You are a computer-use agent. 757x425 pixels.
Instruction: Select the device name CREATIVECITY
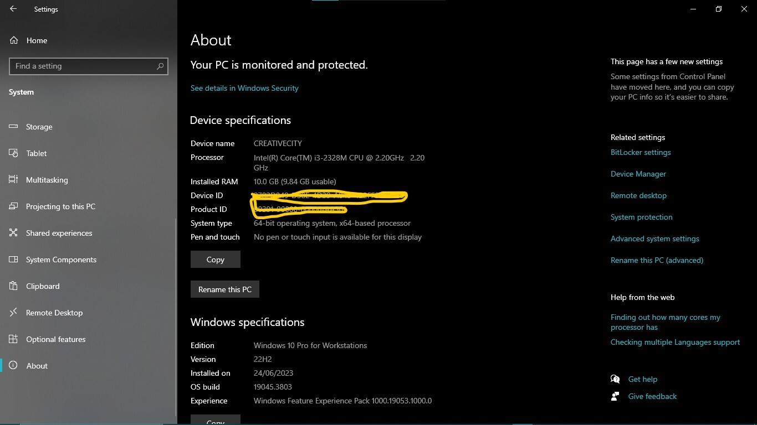[x=278, y=143]
